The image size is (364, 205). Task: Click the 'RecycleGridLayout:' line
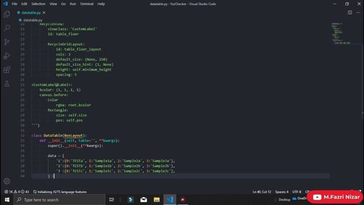tap(66, 44)
